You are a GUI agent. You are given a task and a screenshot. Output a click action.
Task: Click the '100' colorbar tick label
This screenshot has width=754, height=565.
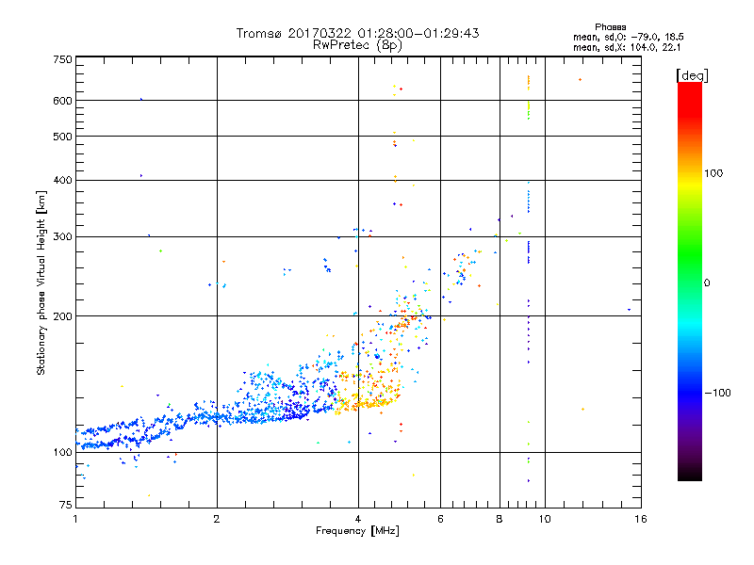point(713,173)
